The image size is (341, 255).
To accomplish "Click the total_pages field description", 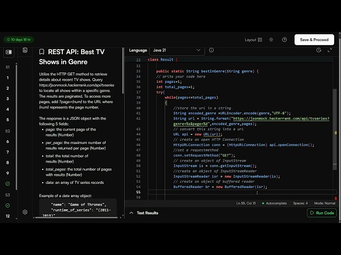I will [x=78, y=172].
